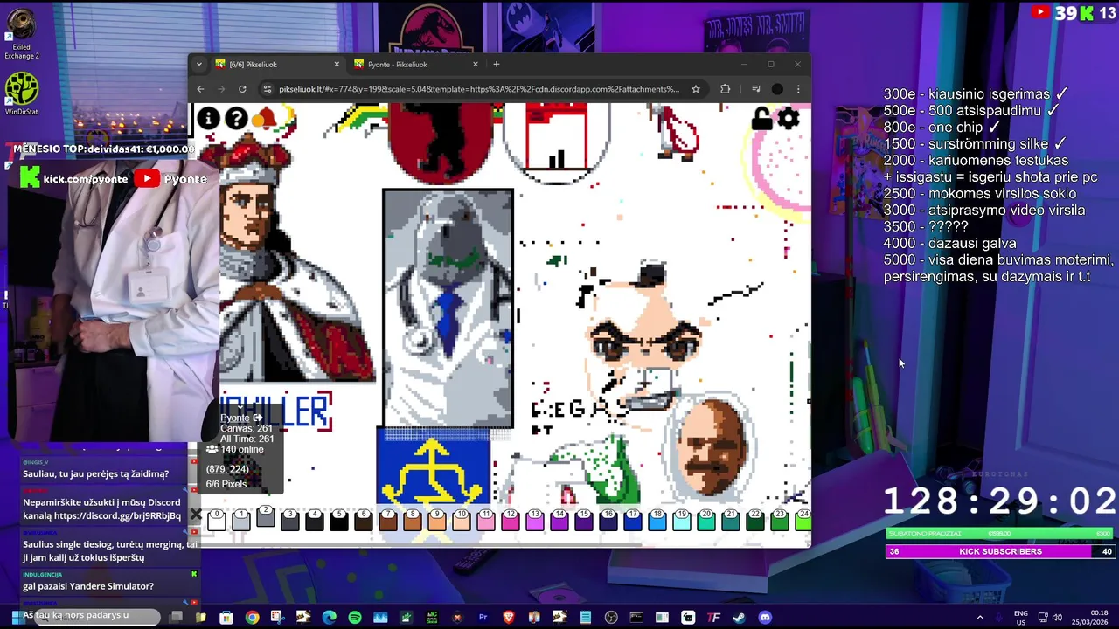
Task: Select color 23 green swatch
Action: pos(779,520)
